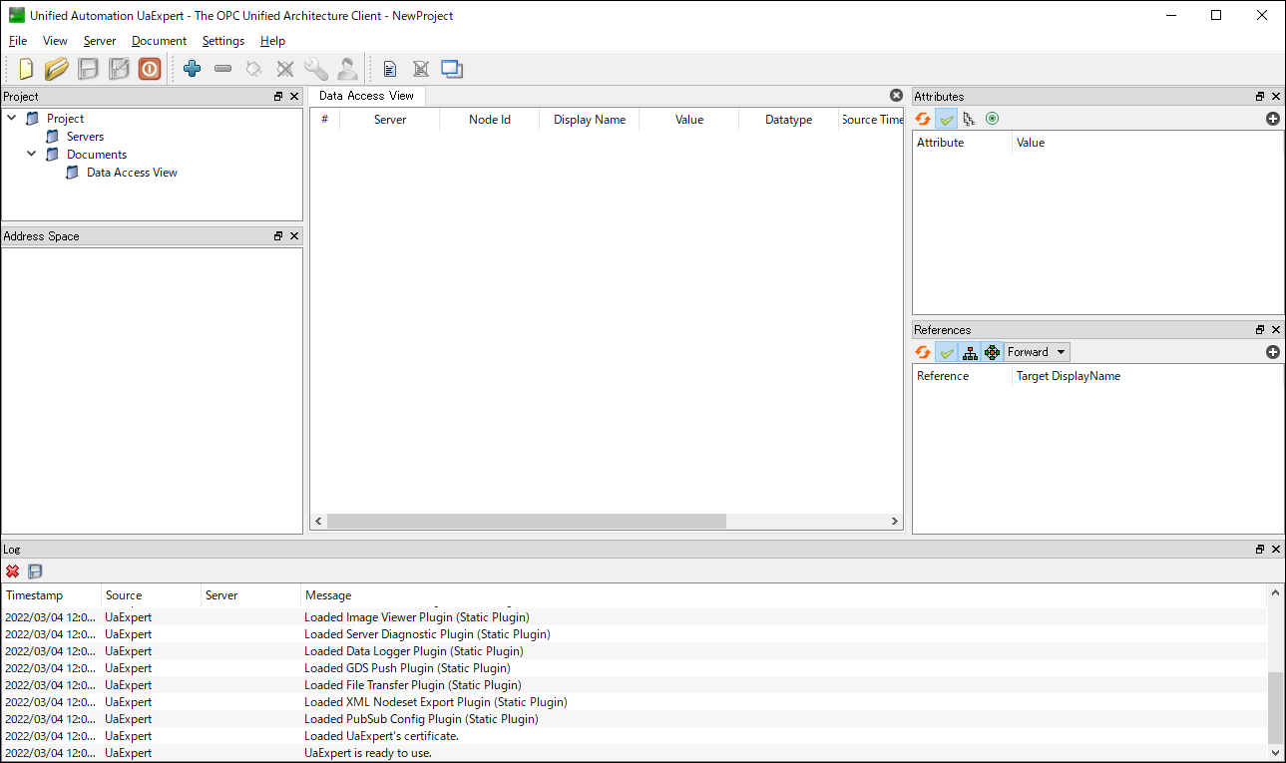Collapse the Documents tree node
Screen dimensions: 1286x763
click(x=32, y=154)
